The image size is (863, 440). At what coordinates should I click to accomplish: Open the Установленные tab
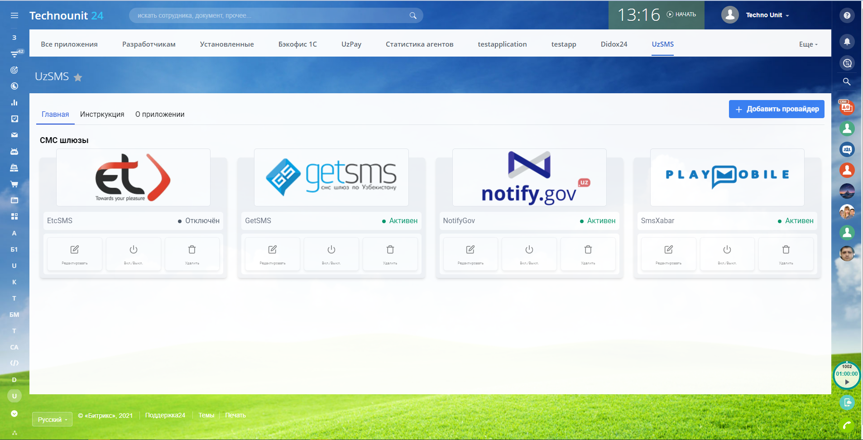[227, 44]
